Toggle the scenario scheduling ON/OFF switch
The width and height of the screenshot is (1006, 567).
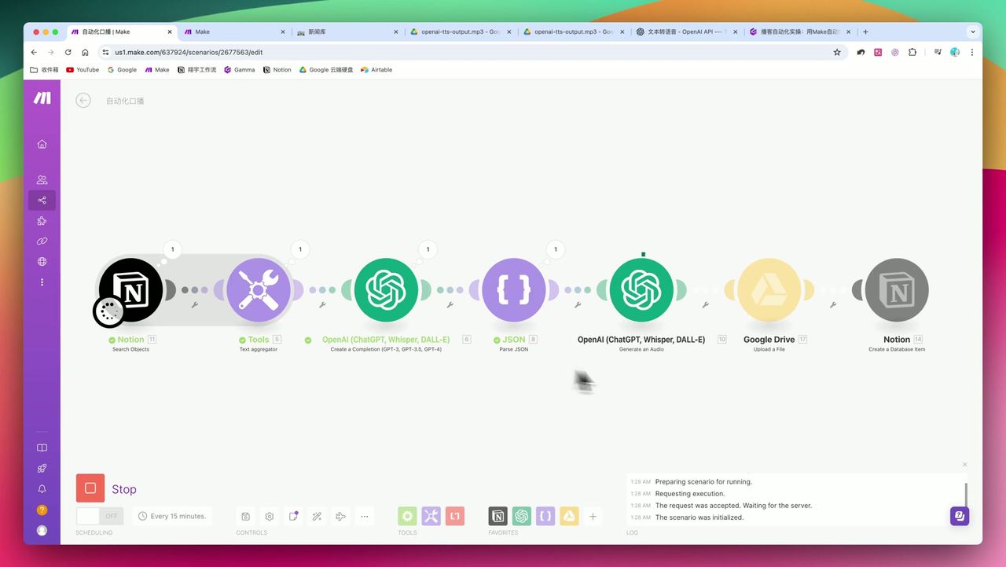[x=99, y=516]
